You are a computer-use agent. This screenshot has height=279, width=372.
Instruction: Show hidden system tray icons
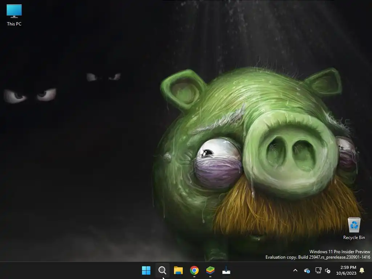pos(295,270)
